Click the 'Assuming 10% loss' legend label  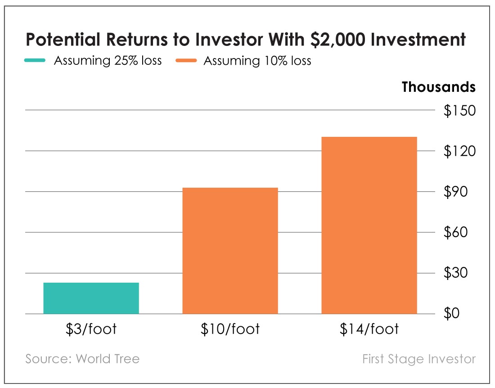coord(257,61)
